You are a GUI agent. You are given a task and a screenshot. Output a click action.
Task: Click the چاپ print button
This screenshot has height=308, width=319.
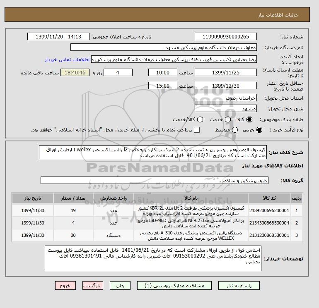120,285
